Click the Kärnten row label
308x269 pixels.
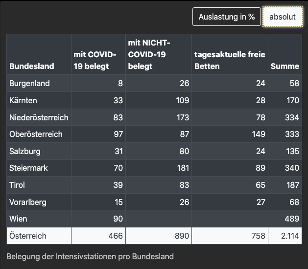tap(23, 100)
